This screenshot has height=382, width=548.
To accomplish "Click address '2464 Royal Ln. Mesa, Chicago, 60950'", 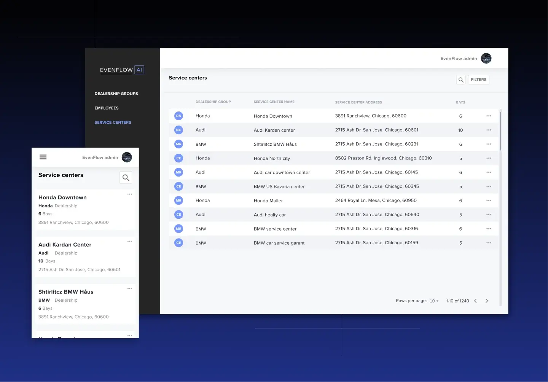I will [x=376, y=201].
